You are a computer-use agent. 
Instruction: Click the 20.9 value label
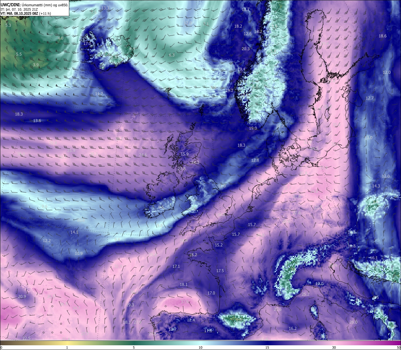22,296
